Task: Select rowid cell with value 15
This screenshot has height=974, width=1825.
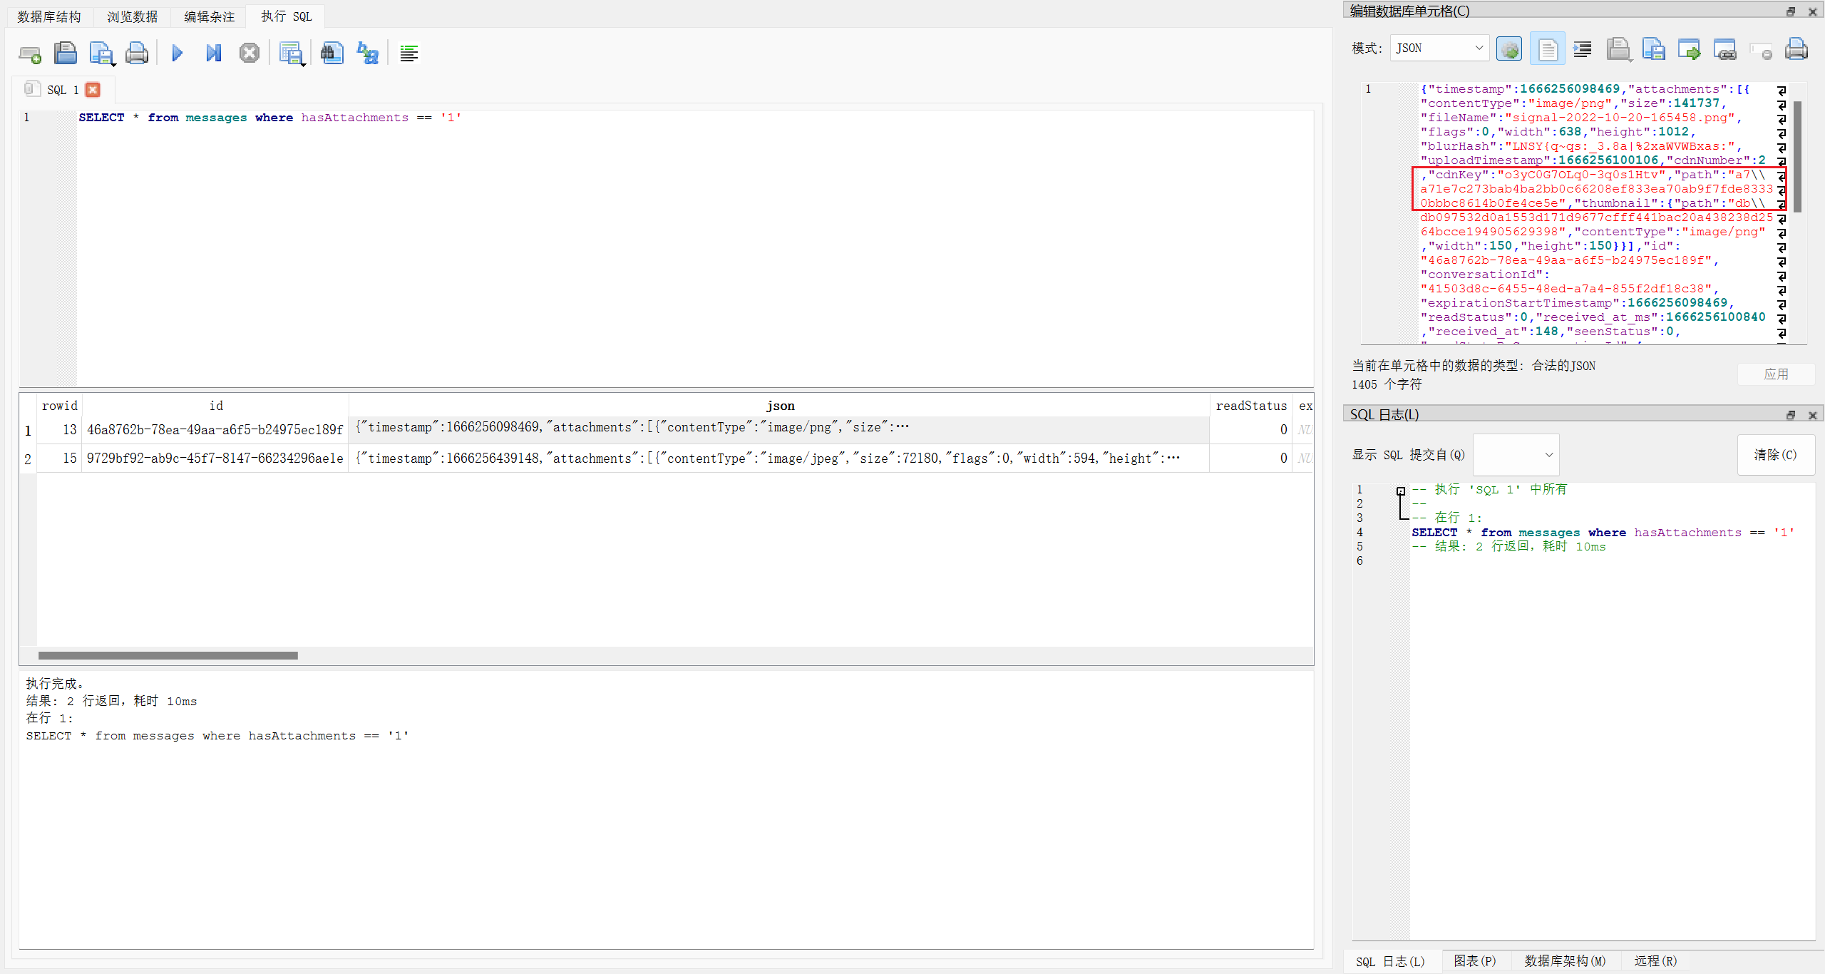Action: tap(60, 458)
